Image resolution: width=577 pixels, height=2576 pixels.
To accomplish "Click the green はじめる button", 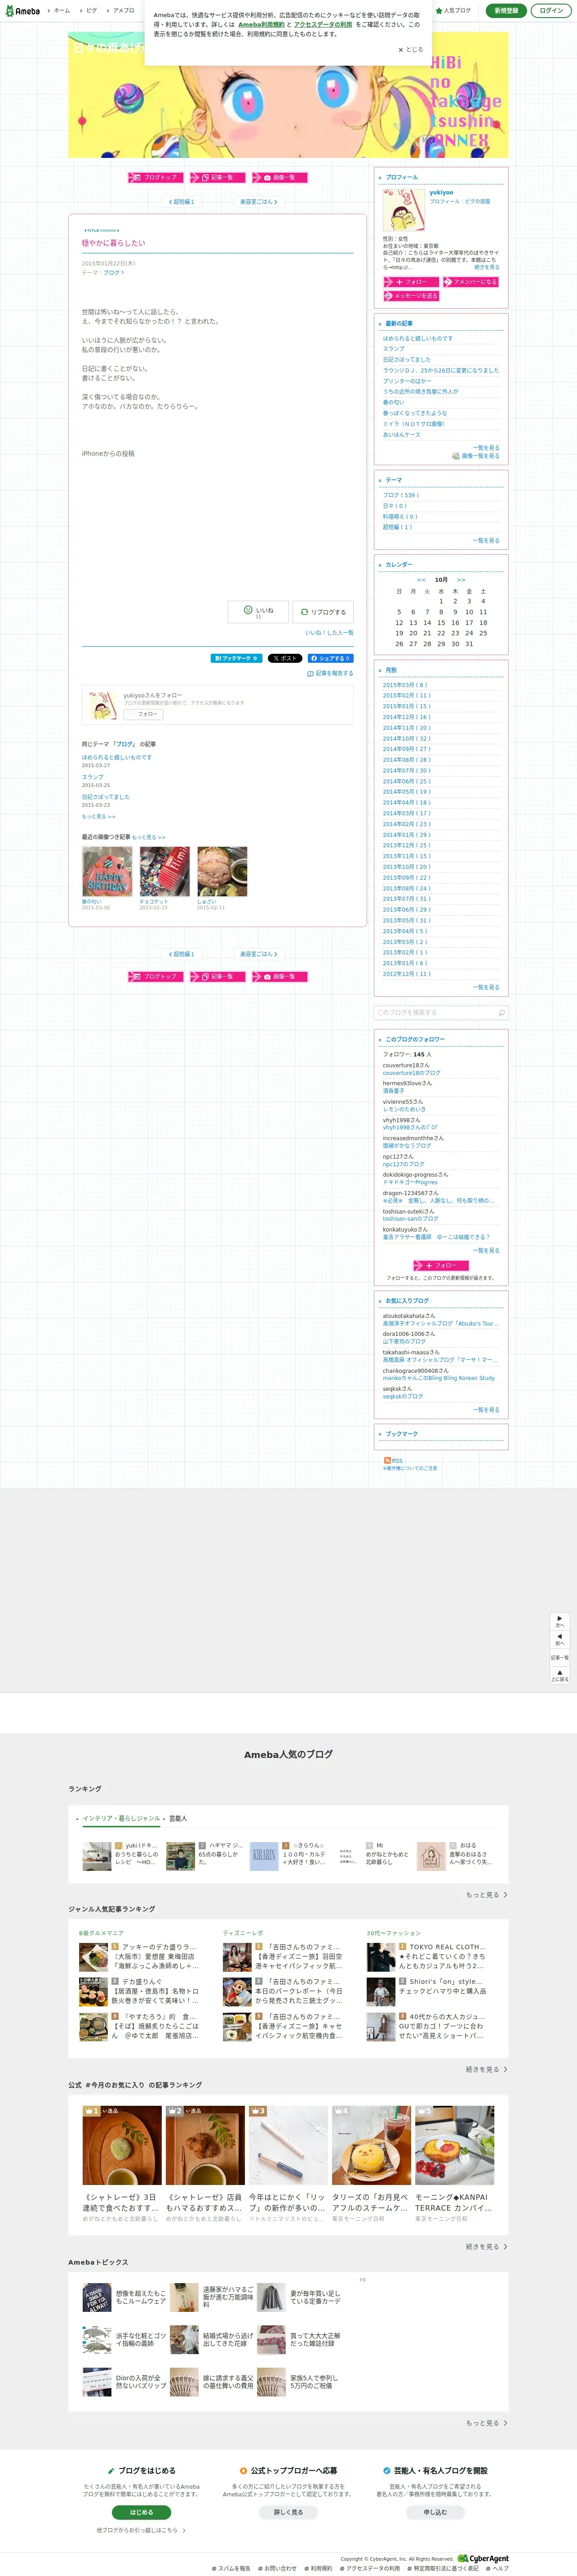I will click(x=142, y=2512).
